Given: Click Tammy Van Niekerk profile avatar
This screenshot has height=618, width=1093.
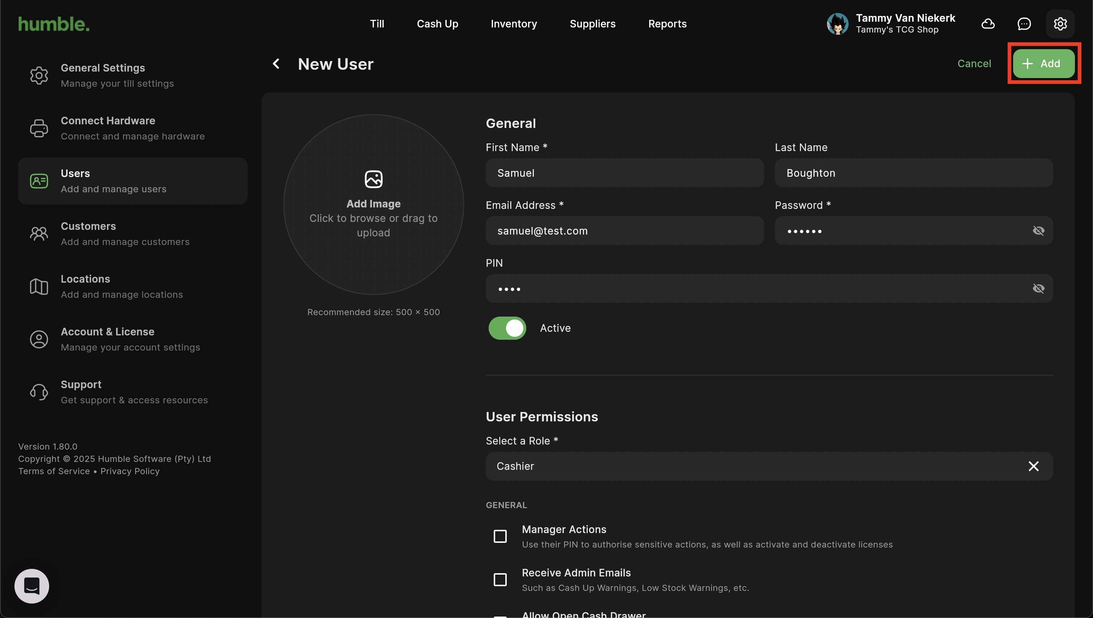Looking at the screenshot, I should 837,24.
